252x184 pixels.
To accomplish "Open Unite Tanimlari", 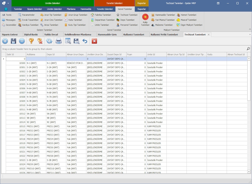I will click(x=100, y=25).
